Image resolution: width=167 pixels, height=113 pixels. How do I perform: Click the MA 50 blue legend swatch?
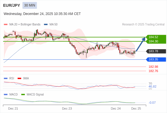(x=46, y=25)
